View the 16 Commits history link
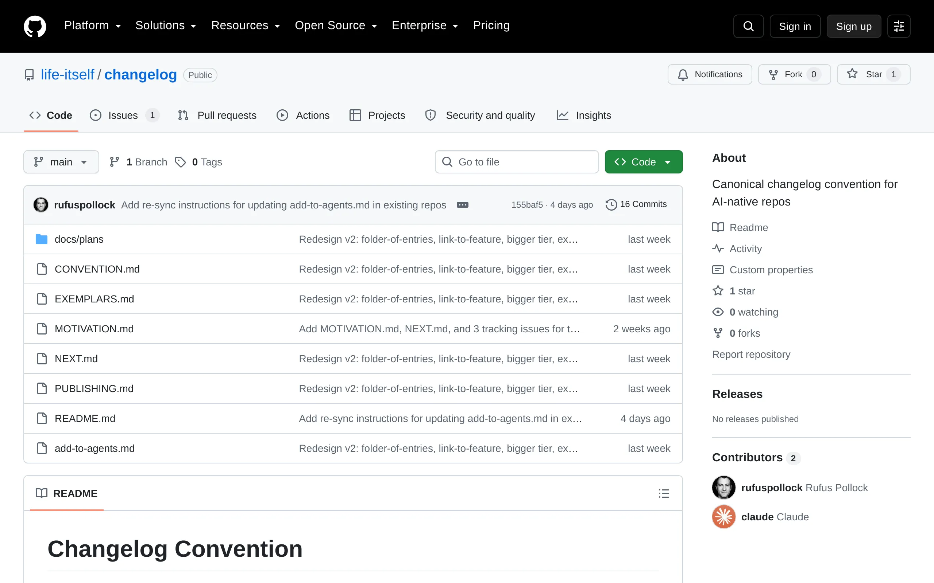 [x=636, y=204]
